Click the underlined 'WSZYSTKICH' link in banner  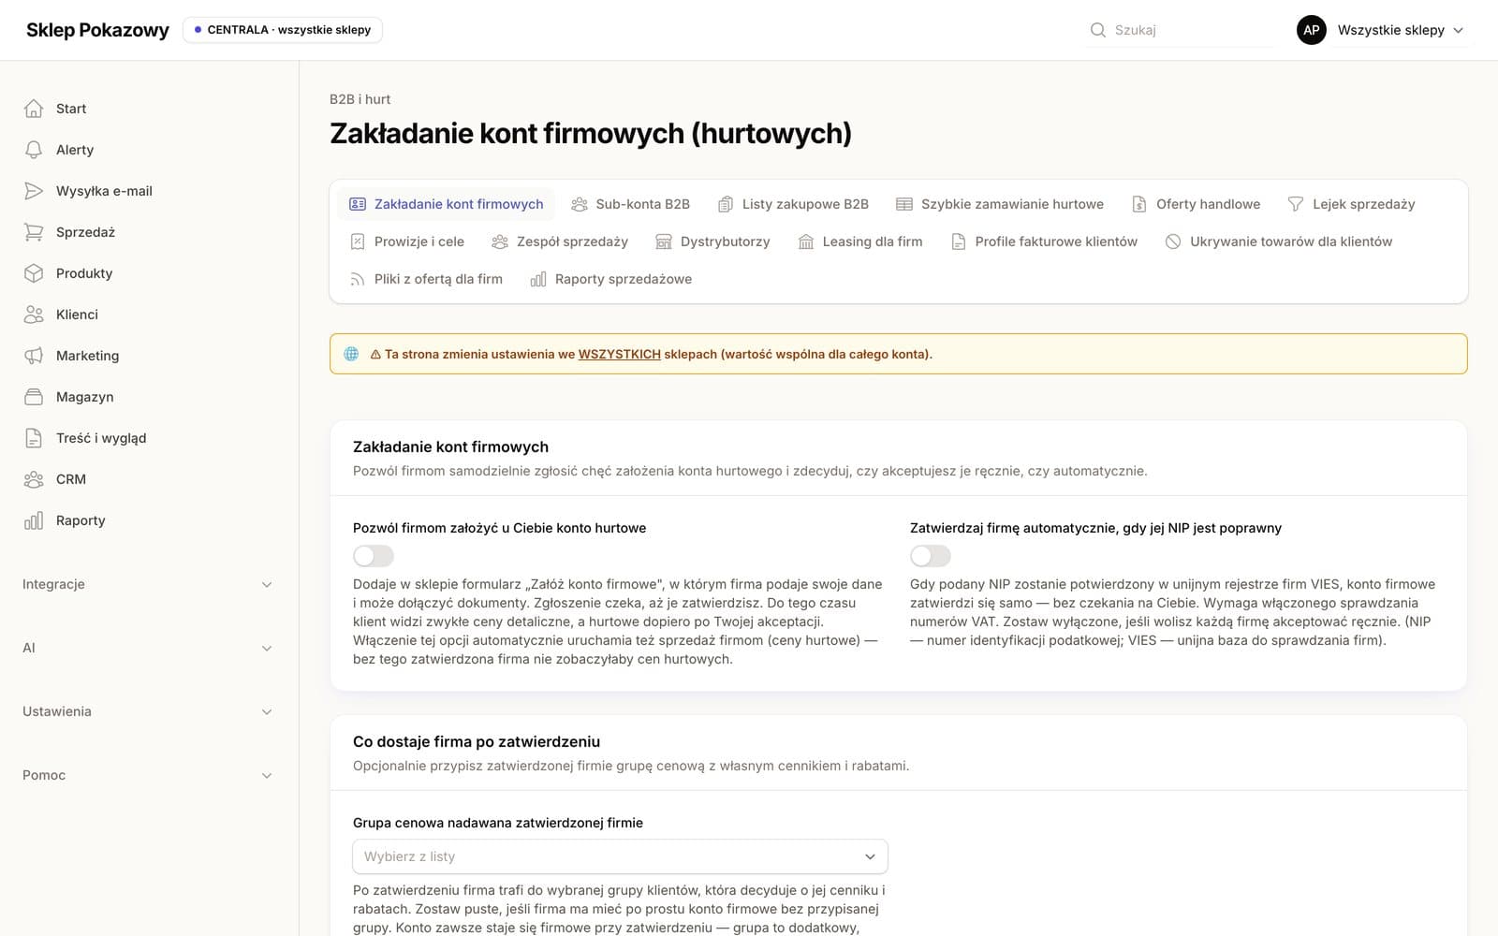pyautogui.click(x=620, y=354)
